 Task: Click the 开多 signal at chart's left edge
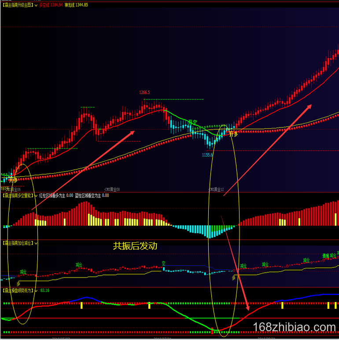[x=13, y=179]
